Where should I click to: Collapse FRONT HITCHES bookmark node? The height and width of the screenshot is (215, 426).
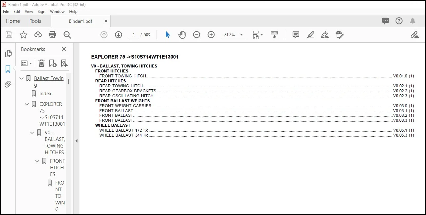coord(37,161)
